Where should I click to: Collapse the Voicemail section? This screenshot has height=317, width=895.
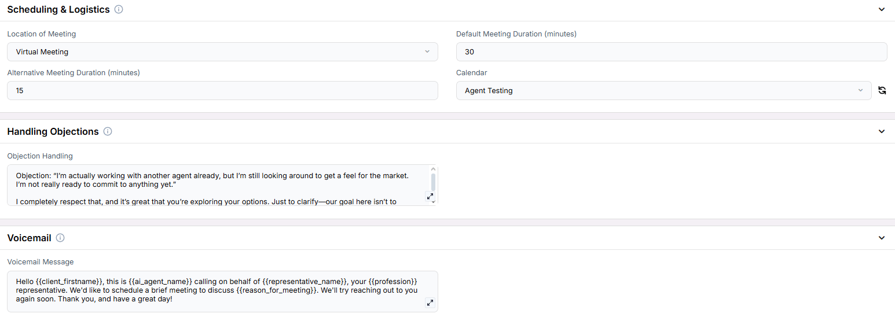pyautogui.click(x=882, y=238)
